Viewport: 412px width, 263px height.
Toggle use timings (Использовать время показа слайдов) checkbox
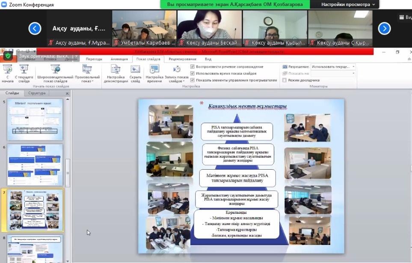tap(193, 73)
